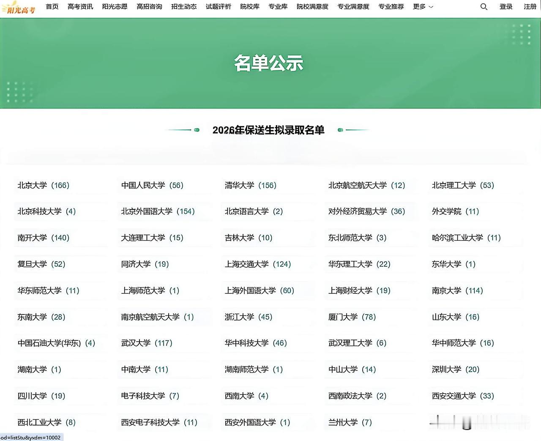Viewport: 541px width, 441px height.
Task: Open 大连理工大学 (15) list
Action: click(152, 238)
